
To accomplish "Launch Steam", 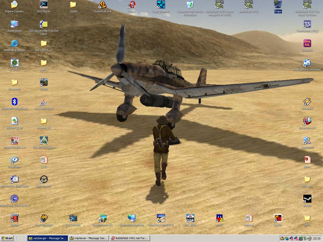I will pyautogui.click(x=307, y=201).
